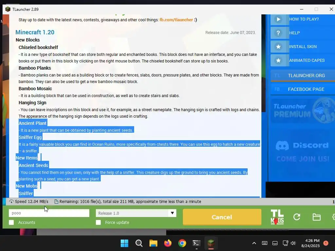Click the highlighted Ancient Plant heading
This screenshot has width=335, height=251.
point(32,123)
